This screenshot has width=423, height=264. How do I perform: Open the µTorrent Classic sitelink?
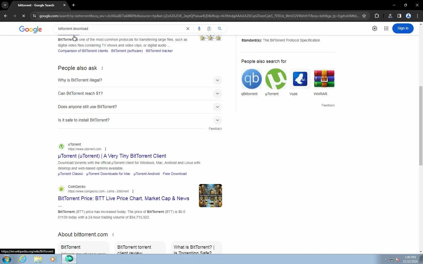point(70,174)
